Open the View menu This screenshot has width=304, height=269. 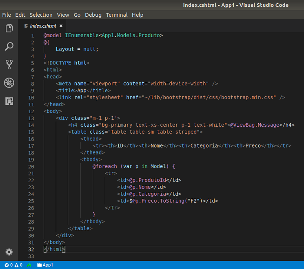[63, 15]
